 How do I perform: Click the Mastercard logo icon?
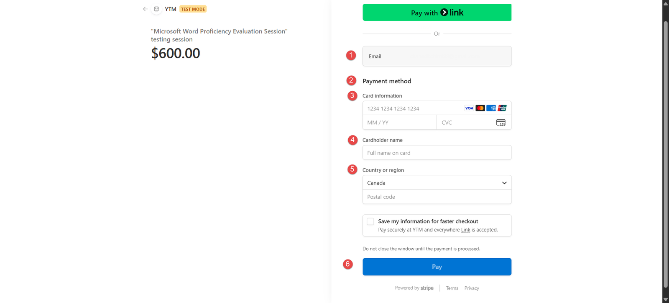(480, 108)
